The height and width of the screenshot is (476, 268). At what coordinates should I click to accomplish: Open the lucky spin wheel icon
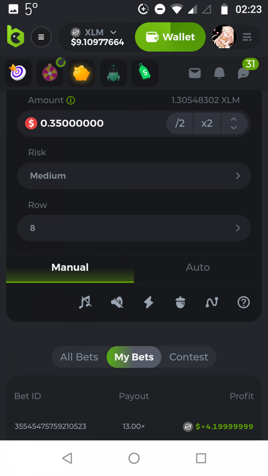pos(50,73)
